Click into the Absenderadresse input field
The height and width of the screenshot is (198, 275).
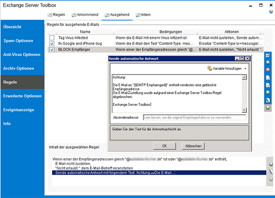(194, 118)
